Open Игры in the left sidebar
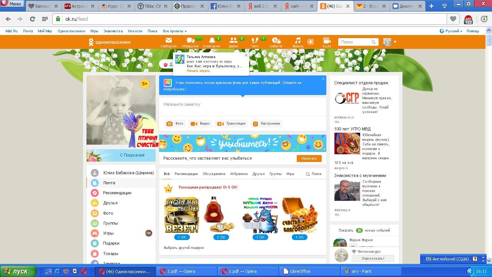This screenshot has width=492, height=277. (121, 233)
